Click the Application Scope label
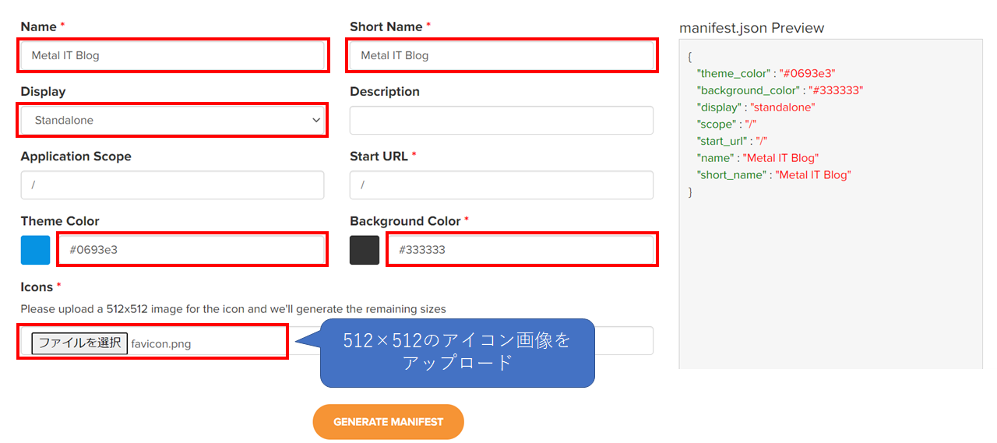Screen dimensions: 997x443 (76, 156)
